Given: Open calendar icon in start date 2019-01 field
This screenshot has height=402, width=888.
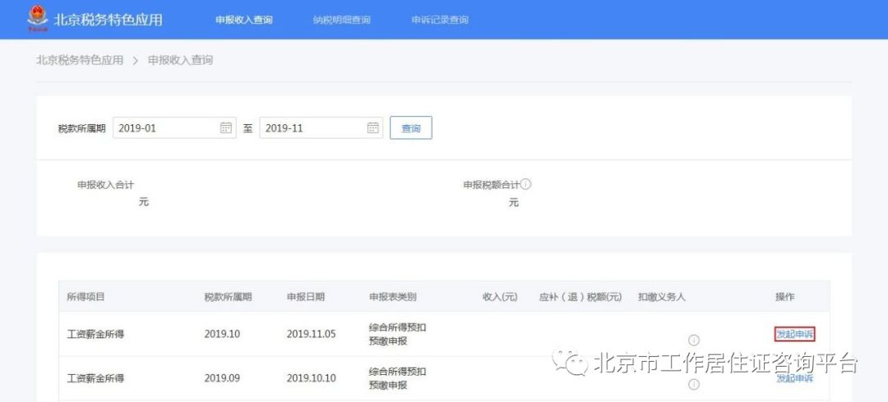Looking at the screenshot, I should [225, 128].
